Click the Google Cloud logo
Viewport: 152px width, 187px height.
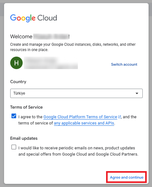click(34, 18)
